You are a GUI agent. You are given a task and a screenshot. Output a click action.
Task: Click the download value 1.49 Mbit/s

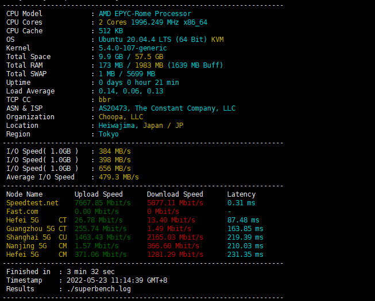169,228
